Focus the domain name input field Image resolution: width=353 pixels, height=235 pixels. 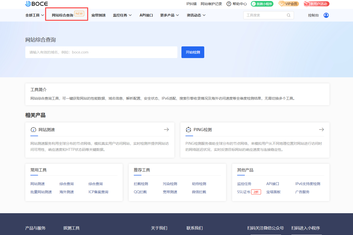(101, 52)
